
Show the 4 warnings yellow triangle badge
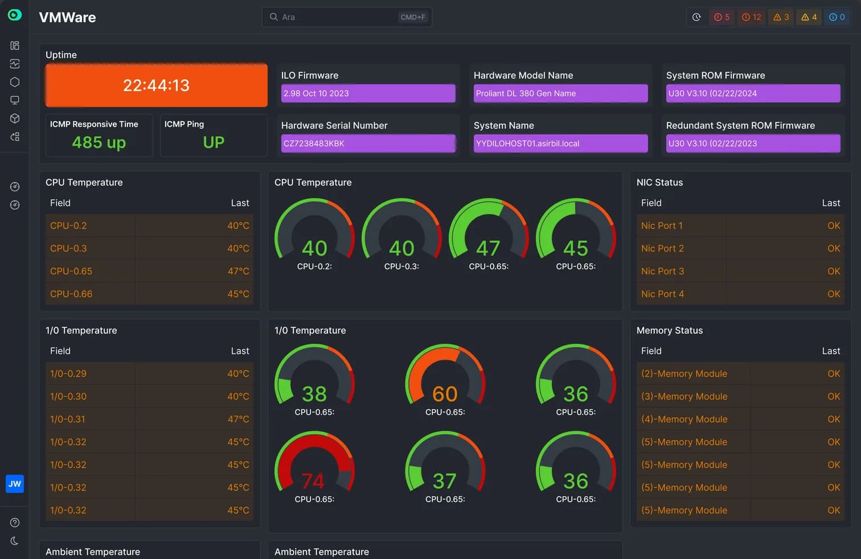tap(809, 17)
